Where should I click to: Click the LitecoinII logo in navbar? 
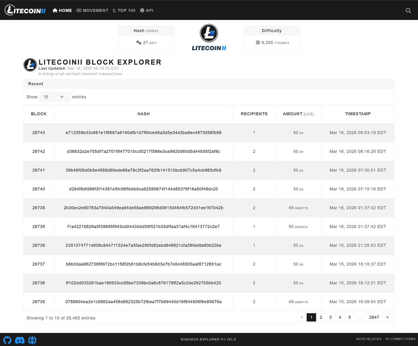coord(25,10)
